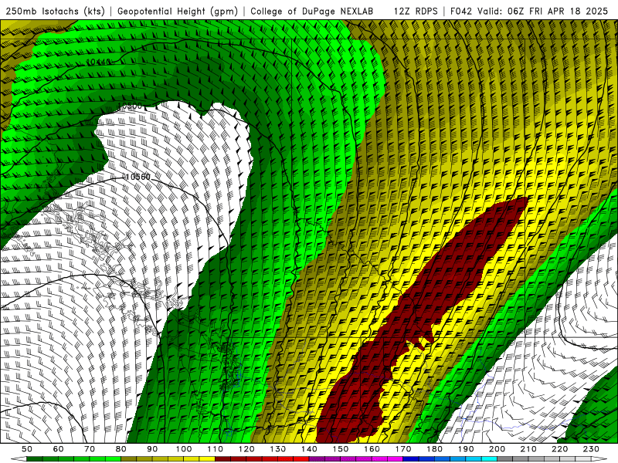Click the "F042" forecast hour text
This screenshot has height=463, width=618.
click(x=460, y=11)
